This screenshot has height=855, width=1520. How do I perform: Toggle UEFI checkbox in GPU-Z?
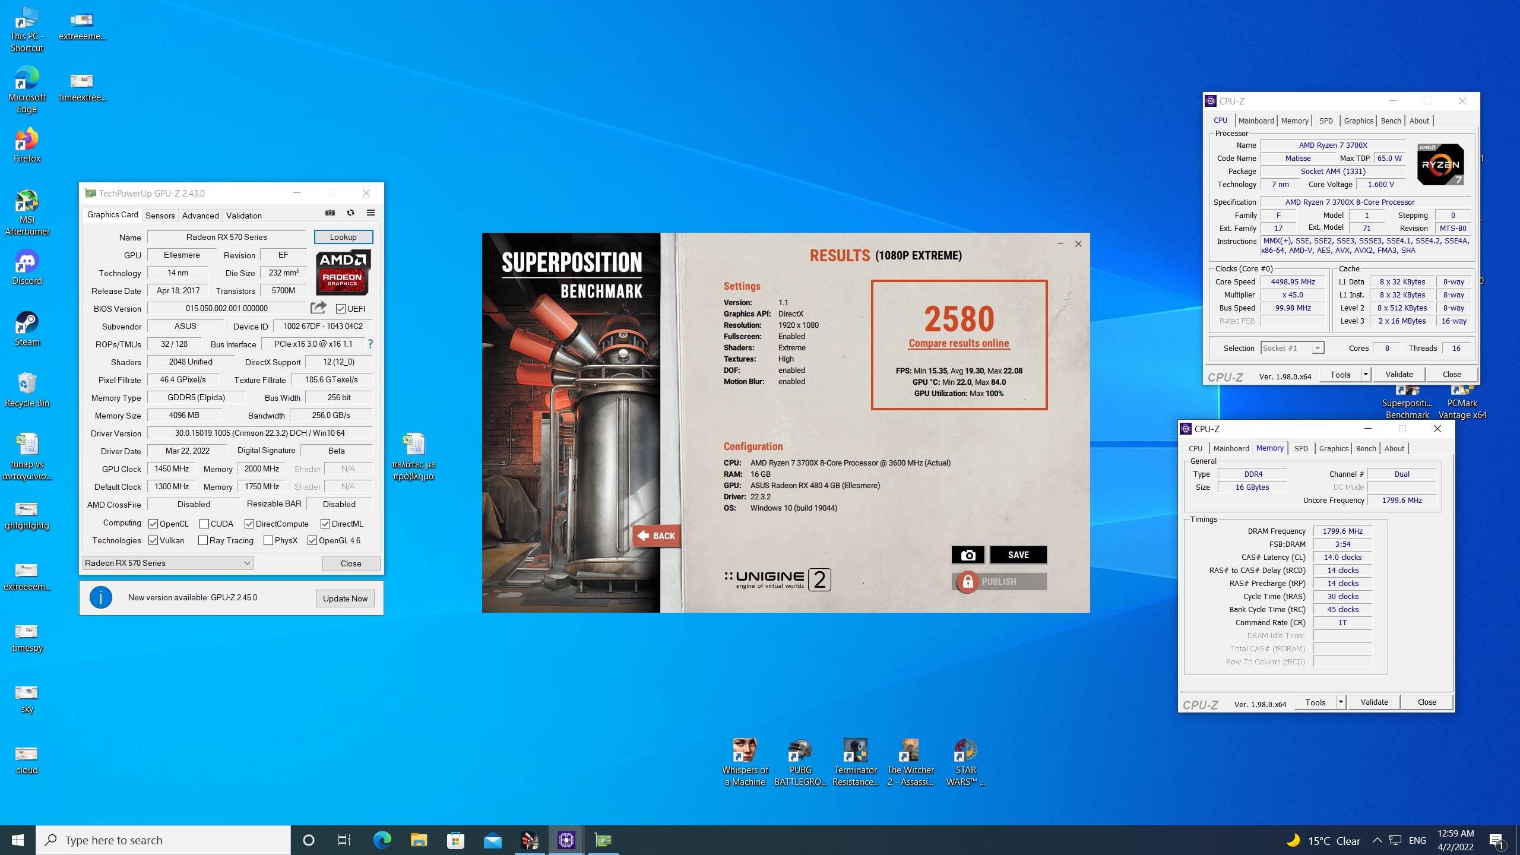(x=341, y=309)
